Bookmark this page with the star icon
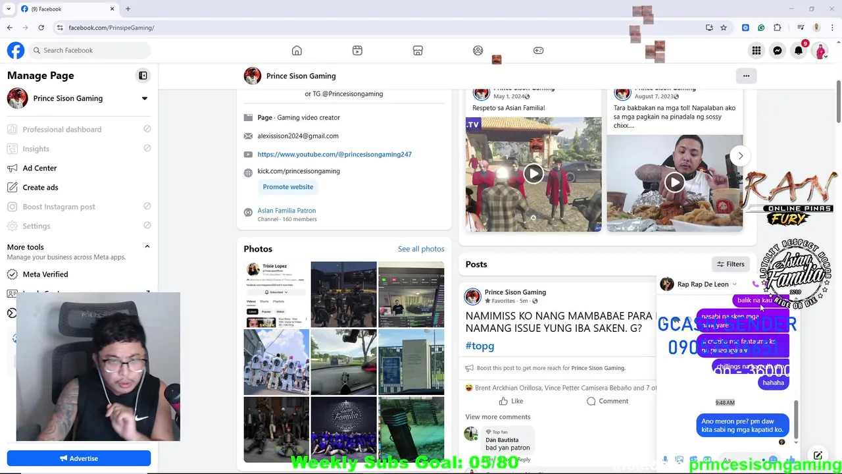 [724, 28]
